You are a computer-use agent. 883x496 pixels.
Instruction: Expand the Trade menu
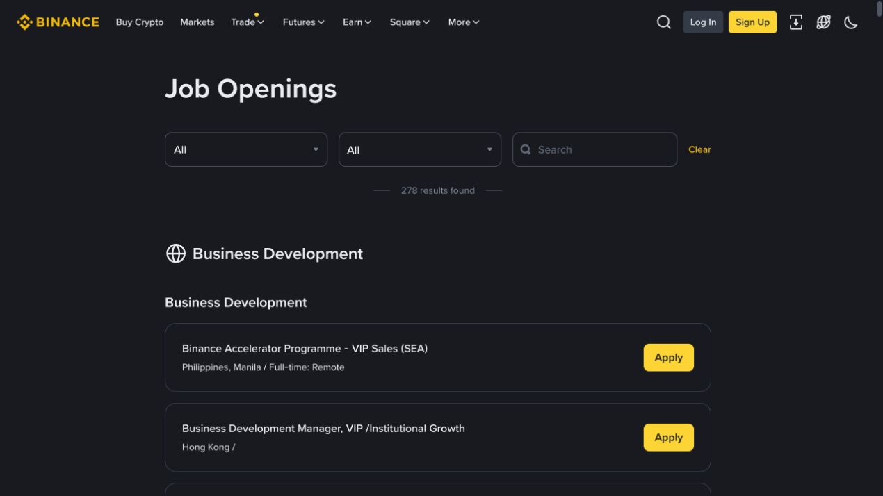tap(248, 22)
